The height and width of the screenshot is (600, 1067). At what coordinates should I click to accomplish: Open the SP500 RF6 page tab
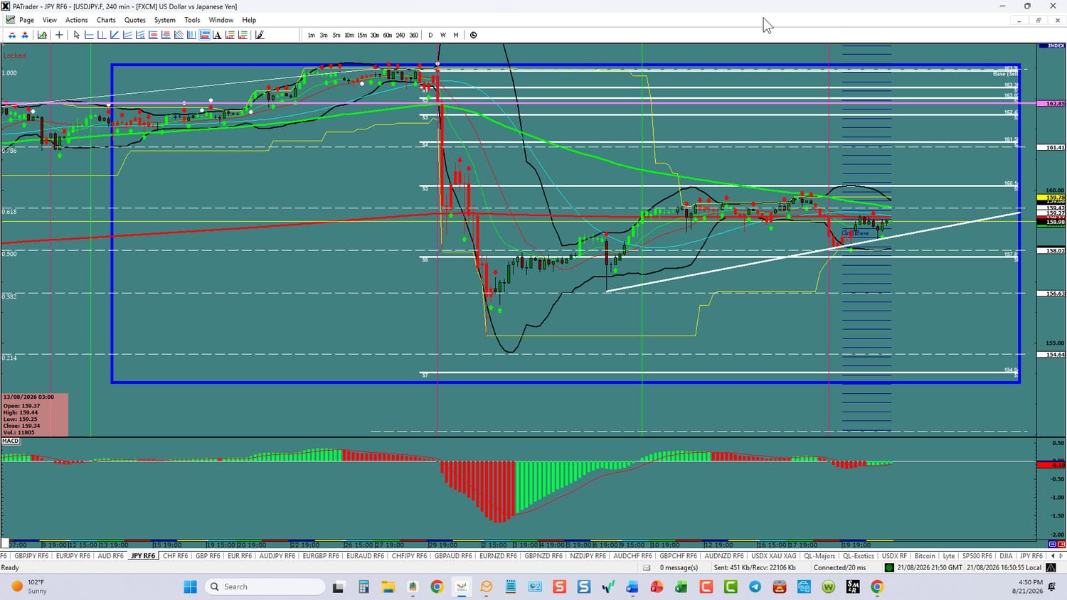point(977,556)
